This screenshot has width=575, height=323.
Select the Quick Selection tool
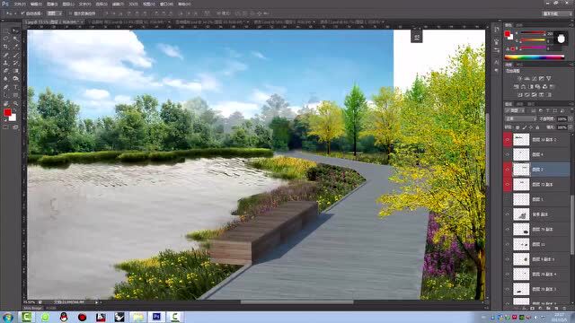point(15,39)
